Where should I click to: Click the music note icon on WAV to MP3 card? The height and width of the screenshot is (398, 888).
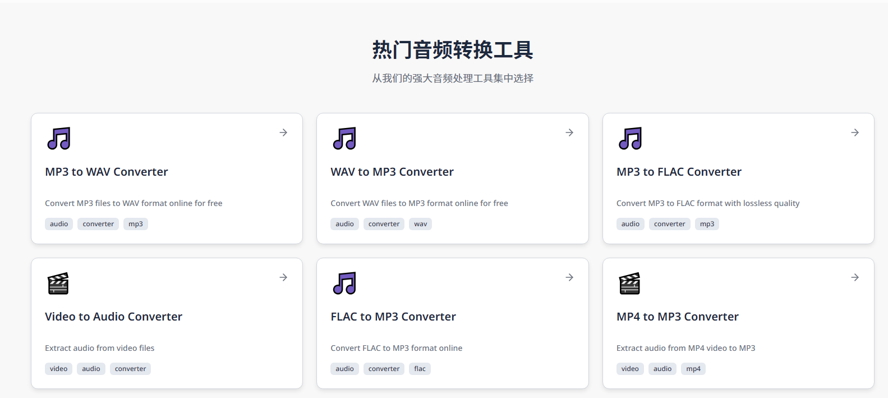click(x=344, y=138)
